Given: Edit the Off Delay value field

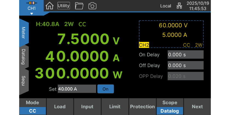Looking at the screenshot, I should 185,65.
